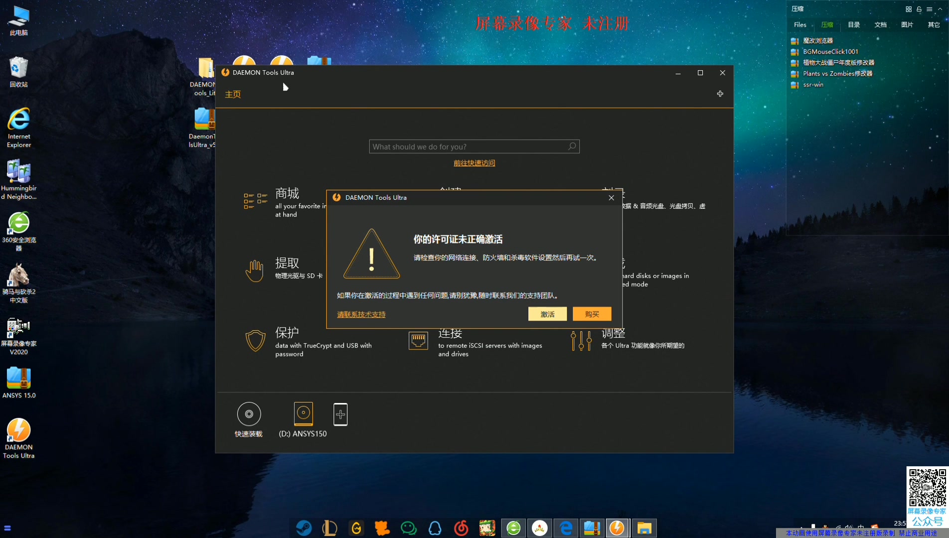This screenshot has height=538, width=949.
Task: Click the 快速装载 quick mount disc icon
Action: pyautogui.click(x=249, y=414)
